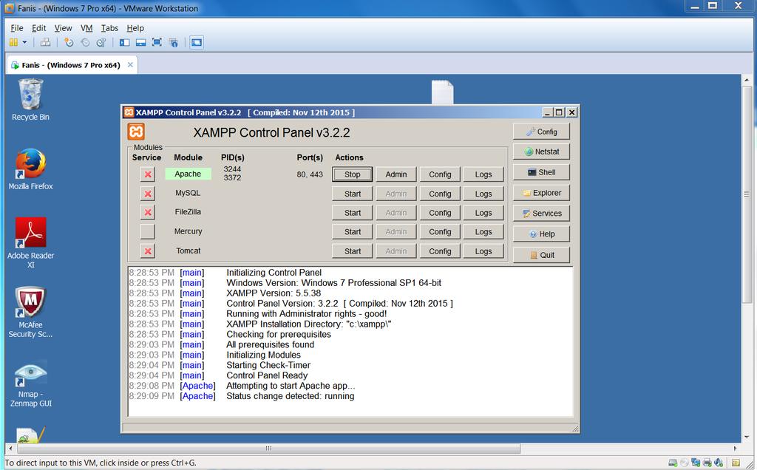The height and width of the screenshot is (470, 757).
Task: Open the Tabs menu
Action: pyautogui.click(x=109, y=28)
